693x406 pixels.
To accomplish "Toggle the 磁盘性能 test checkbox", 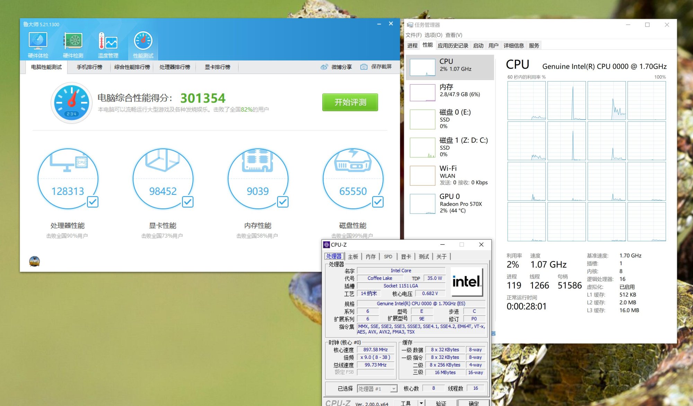I will [378, 201].
